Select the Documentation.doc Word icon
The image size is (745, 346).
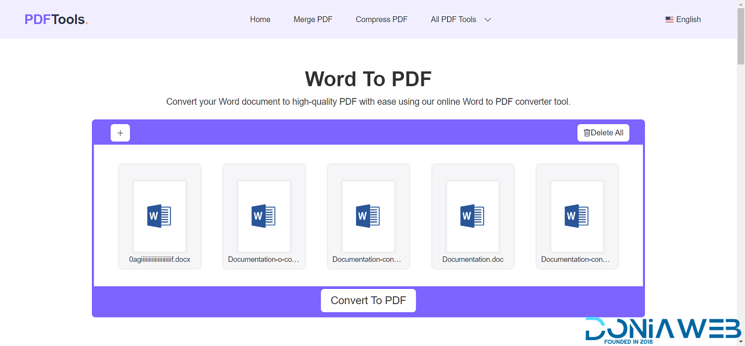(472, 216)
